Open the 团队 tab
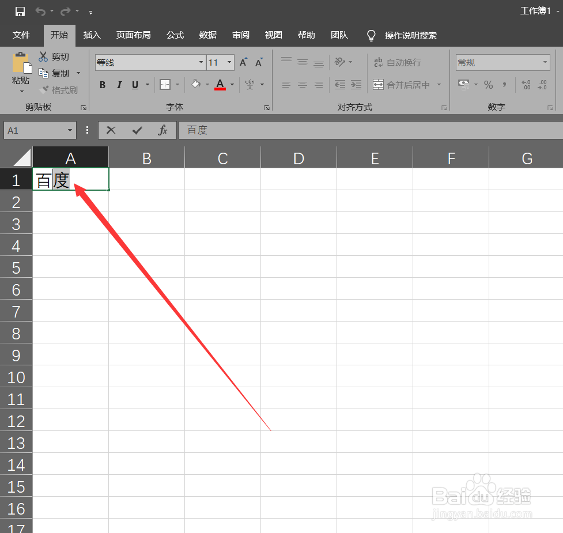 click(x=339, y=35)
